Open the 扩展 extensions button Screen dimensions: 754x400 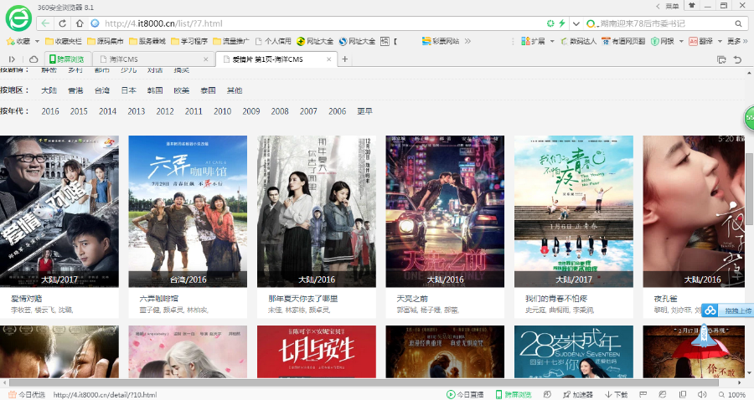(534, 41)
